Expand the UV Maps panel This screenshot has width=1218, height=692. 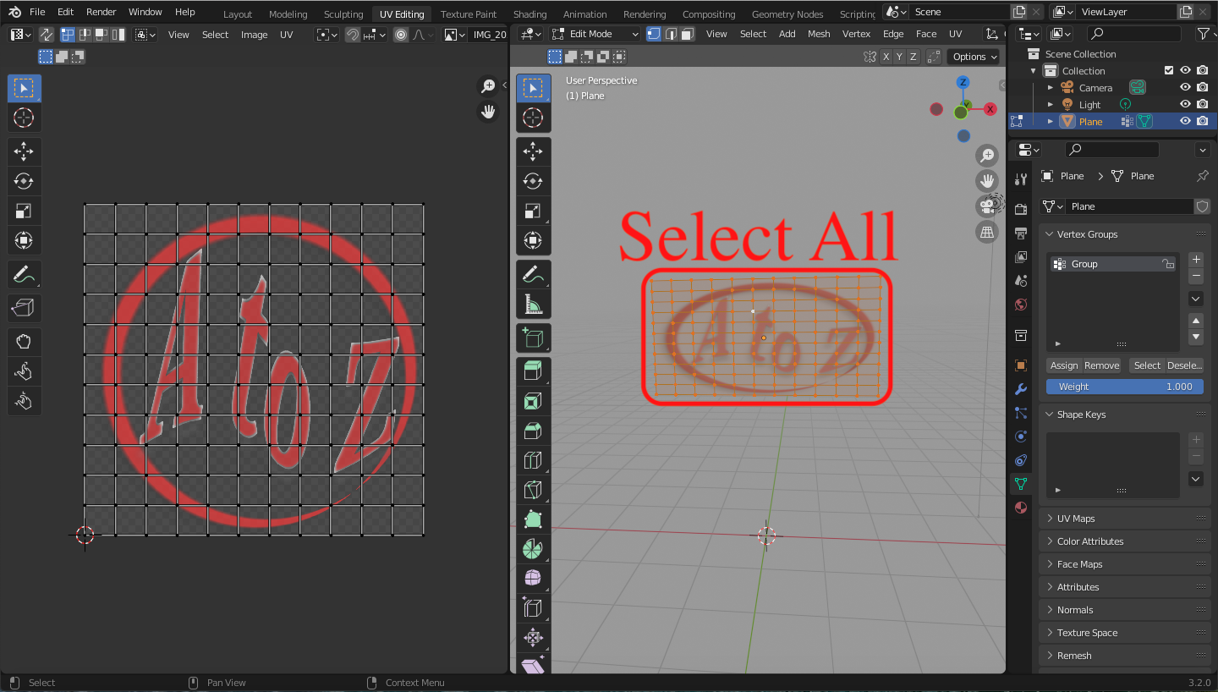pos(1076,519)
